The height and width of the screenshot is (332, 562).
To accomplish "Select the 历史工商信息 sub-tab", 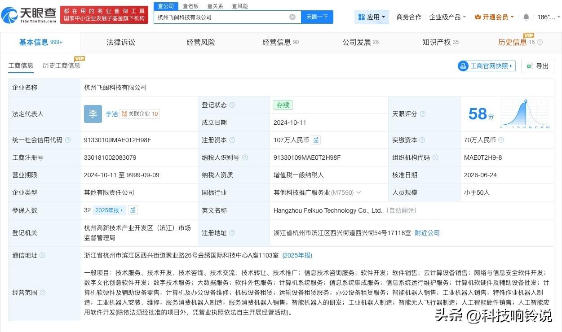I will pos(62,66).
